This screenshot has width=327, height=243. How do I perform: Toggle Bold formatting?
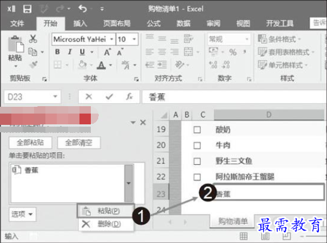57,52
